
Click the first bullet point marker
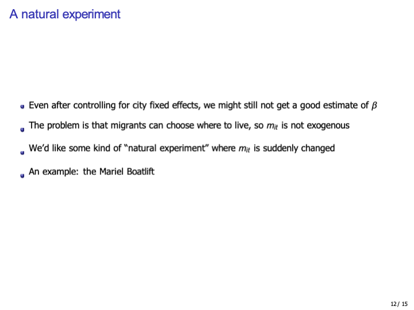tap(22, 107)
